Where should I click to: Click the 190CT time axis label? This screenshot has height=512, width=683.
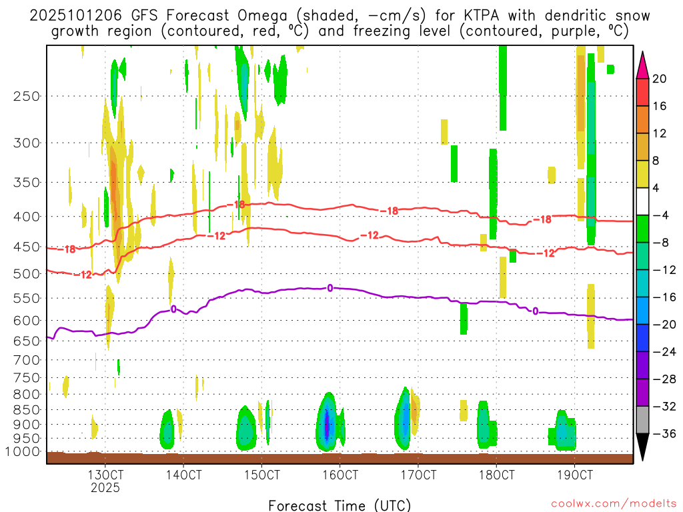[574, 475]
